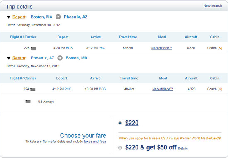Click the US Airways legend flag icon
Viewport: 228px width, 158px height.
28,101
